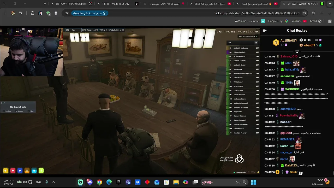334x188 pixels.
Task: Click the Next dispatch call button
Action: pyautogui.click(x=31, y=111)
